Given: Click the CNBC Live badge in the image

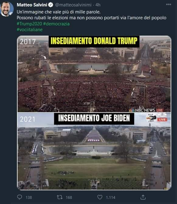Looking at the screenshot, I should 162,117.
